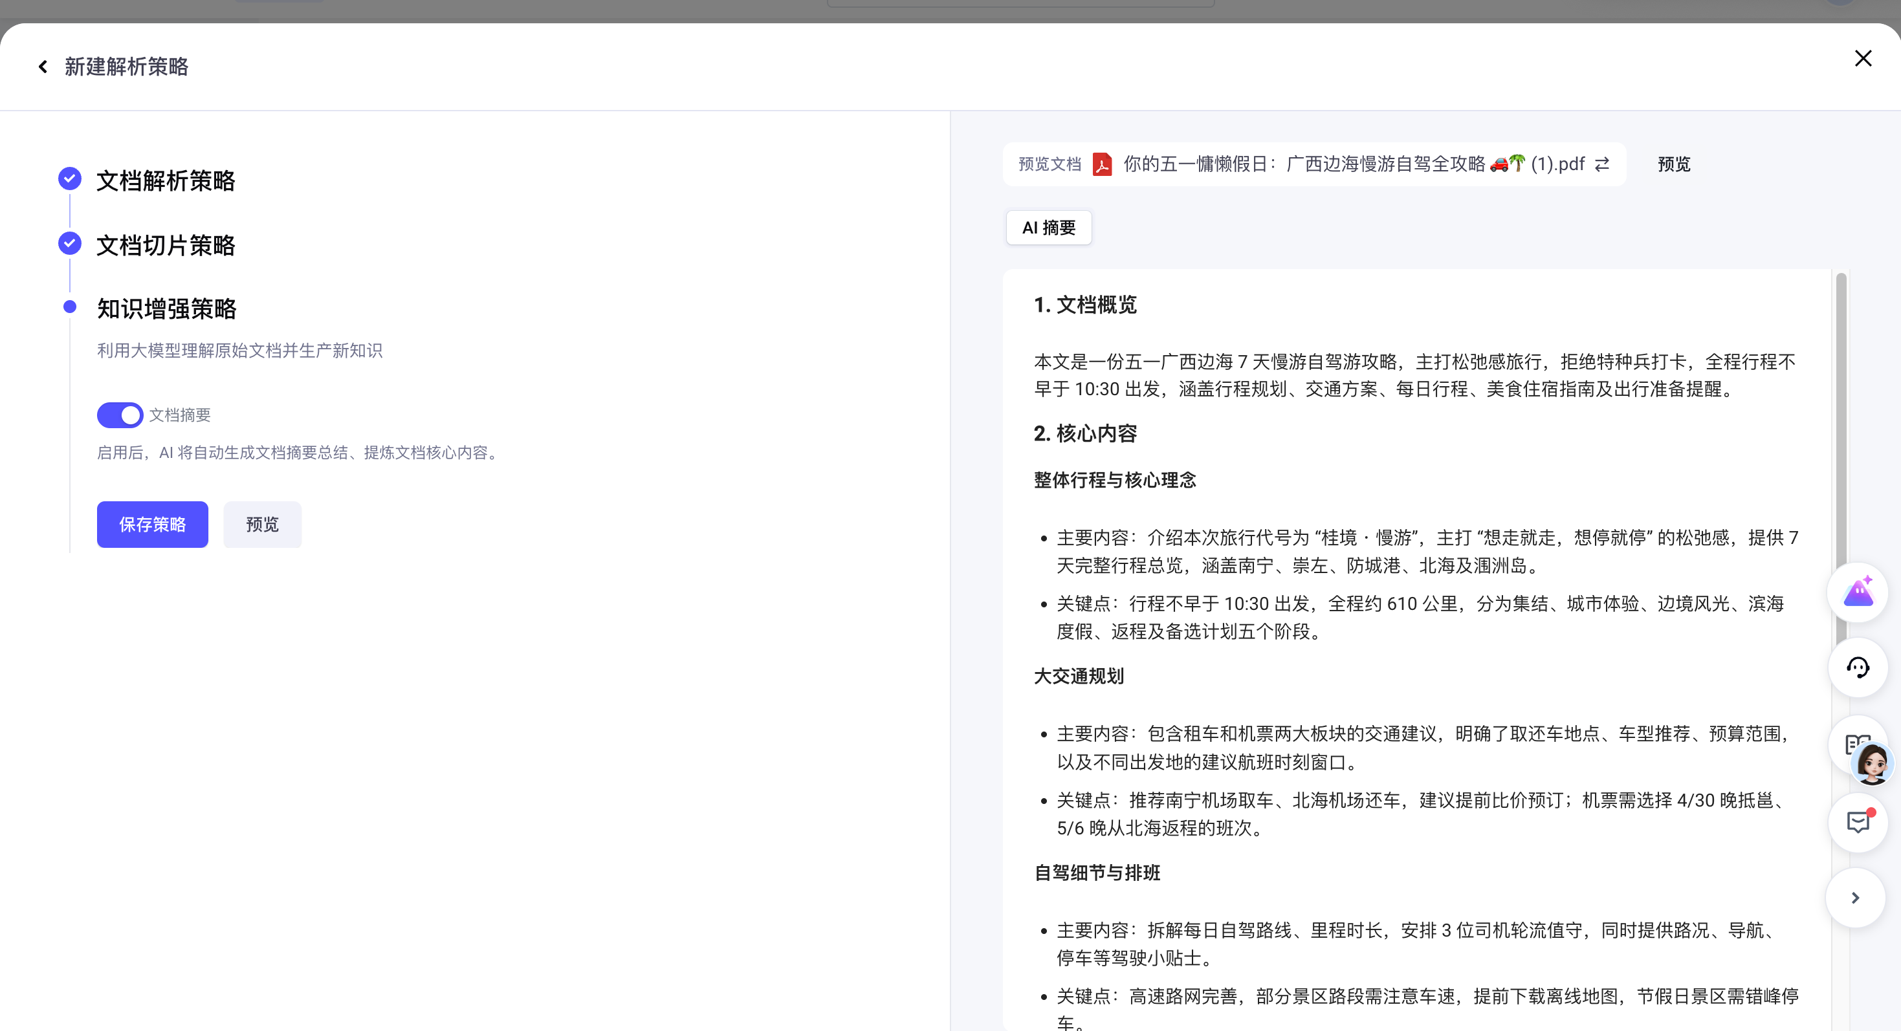This screenshot has height=1031, width=1901.
Task: Open the purple AI assistant floating icon
Action: pyautogui.click(x=1858, y=592)
